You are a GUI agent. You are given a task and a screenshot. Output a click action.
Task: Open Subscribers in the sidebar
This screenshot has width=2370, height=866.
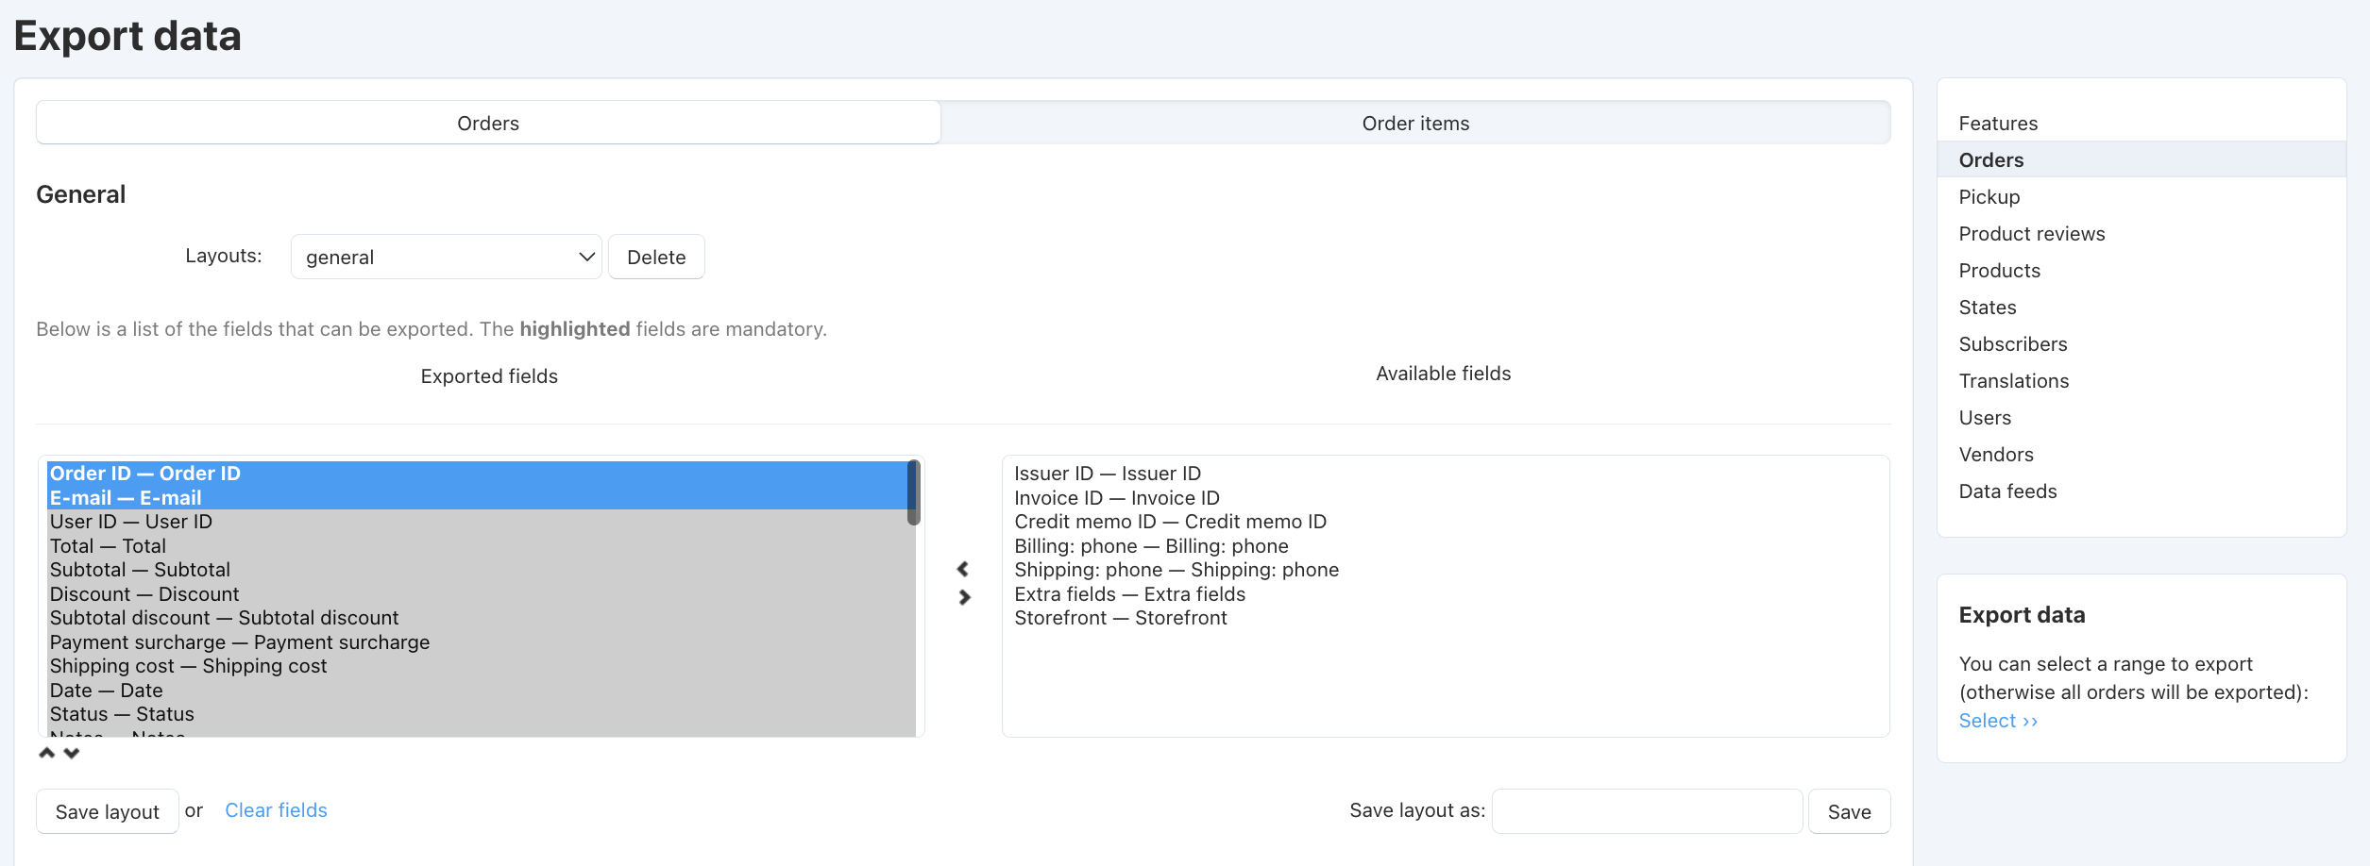pyautogui.click(x=2013, y=344)
